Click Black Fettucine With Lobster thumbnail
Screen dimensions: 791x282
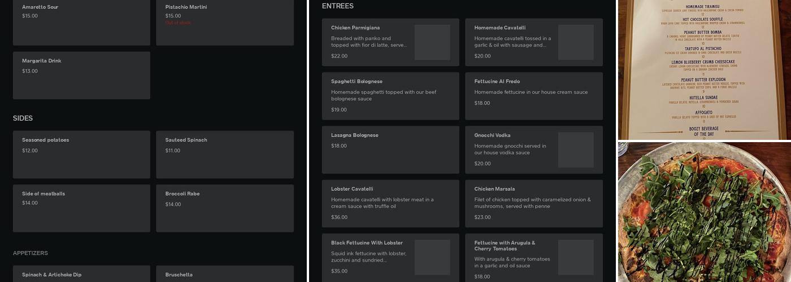point(432,257)
